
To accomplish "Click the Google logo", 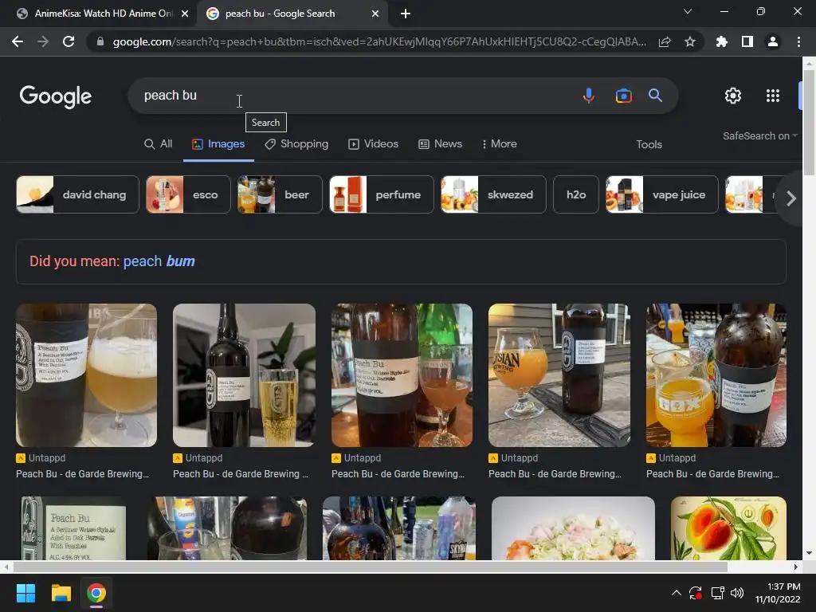I will click(56, 96).
